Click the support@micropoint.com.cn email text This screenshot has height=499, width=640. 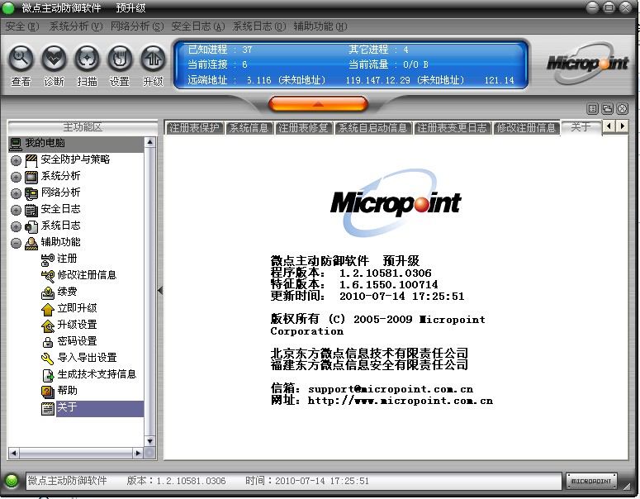pos(391,389)
